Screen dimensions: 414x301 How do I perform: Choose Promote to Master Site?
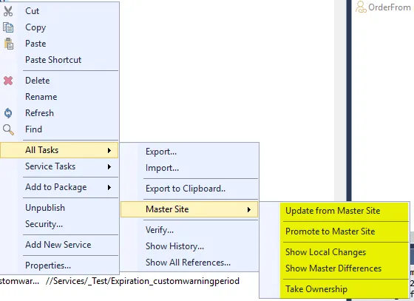coord(334,231)
